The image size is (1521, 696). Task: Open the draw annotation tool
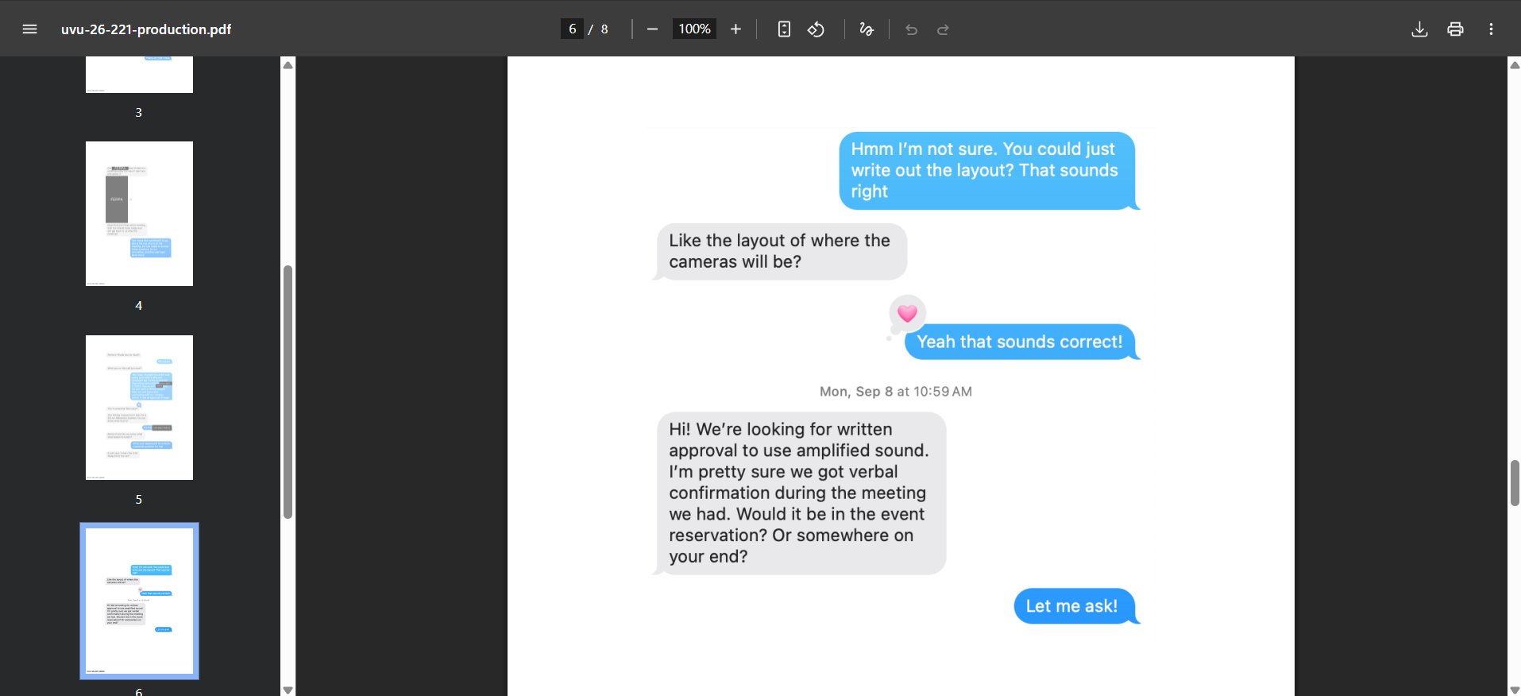point(867,29)
